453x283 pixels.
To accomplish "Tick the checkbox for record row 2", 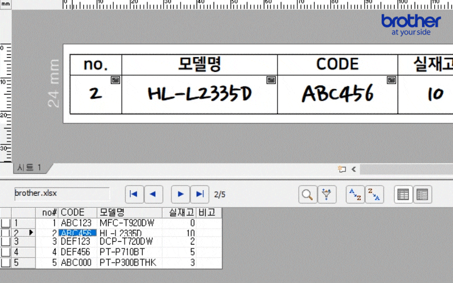I will pos(6,233).
